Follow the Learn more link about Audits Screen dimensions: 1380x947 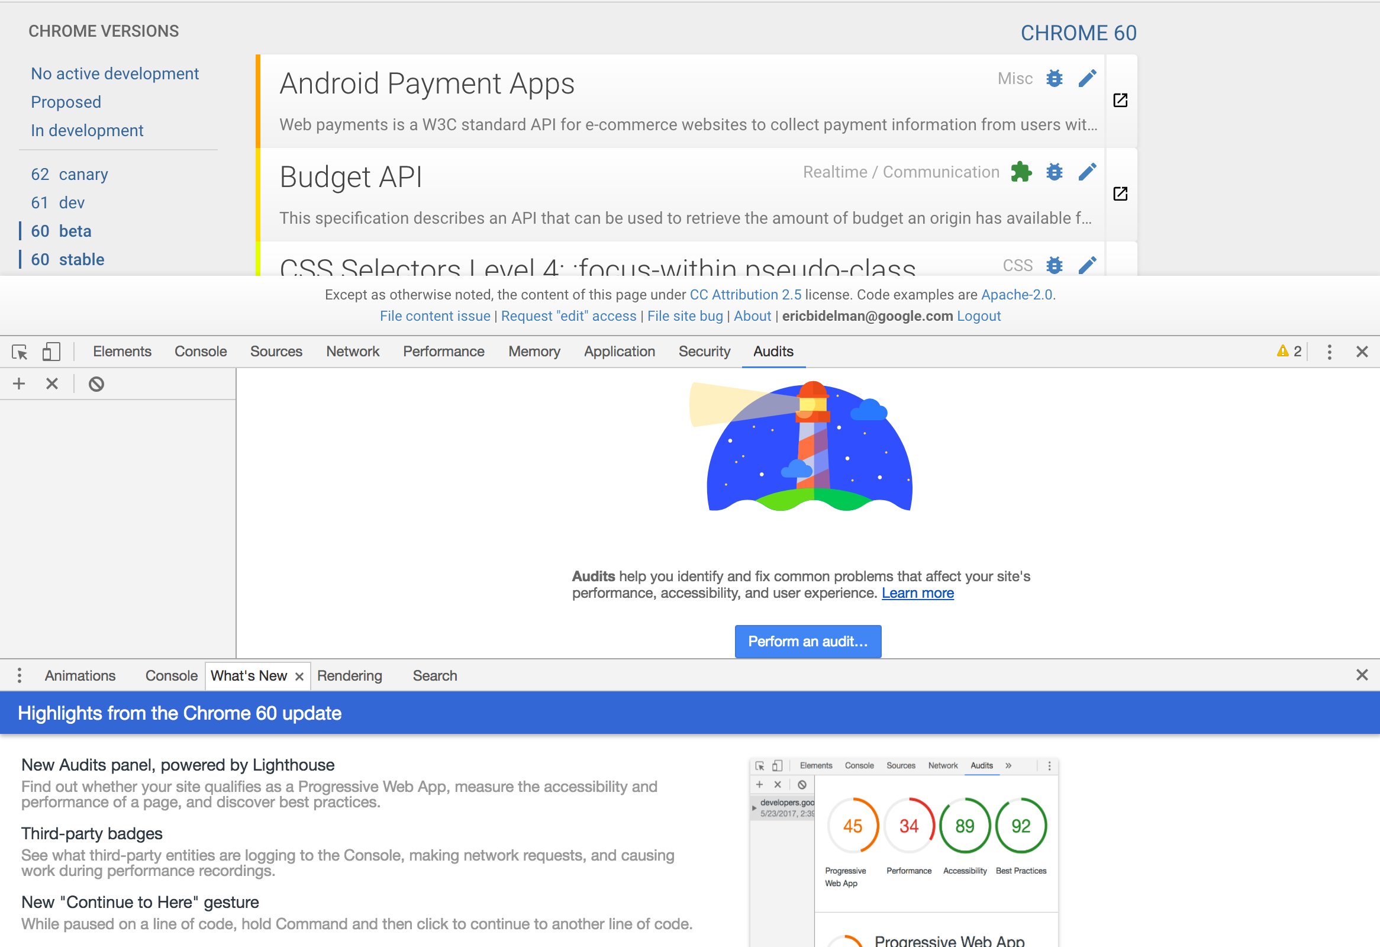[x=917, y=593]
